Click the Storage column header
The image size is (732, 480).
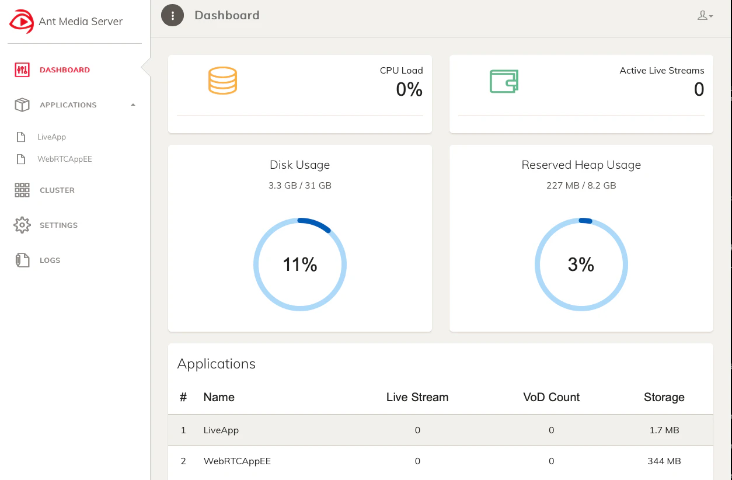pyautogui.click(x=664, y=398)
